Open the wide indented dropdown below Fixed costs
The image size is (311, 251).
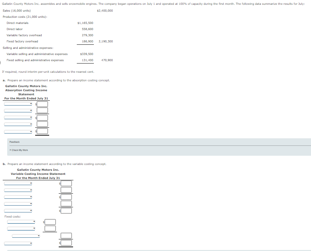pos(26,235)
